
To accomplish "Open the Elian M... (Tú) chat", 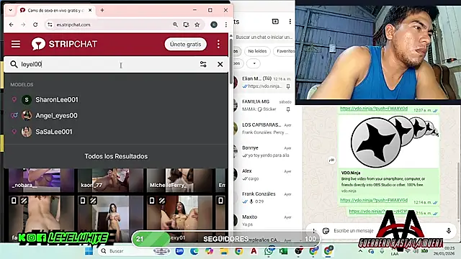I will (264, 82).
